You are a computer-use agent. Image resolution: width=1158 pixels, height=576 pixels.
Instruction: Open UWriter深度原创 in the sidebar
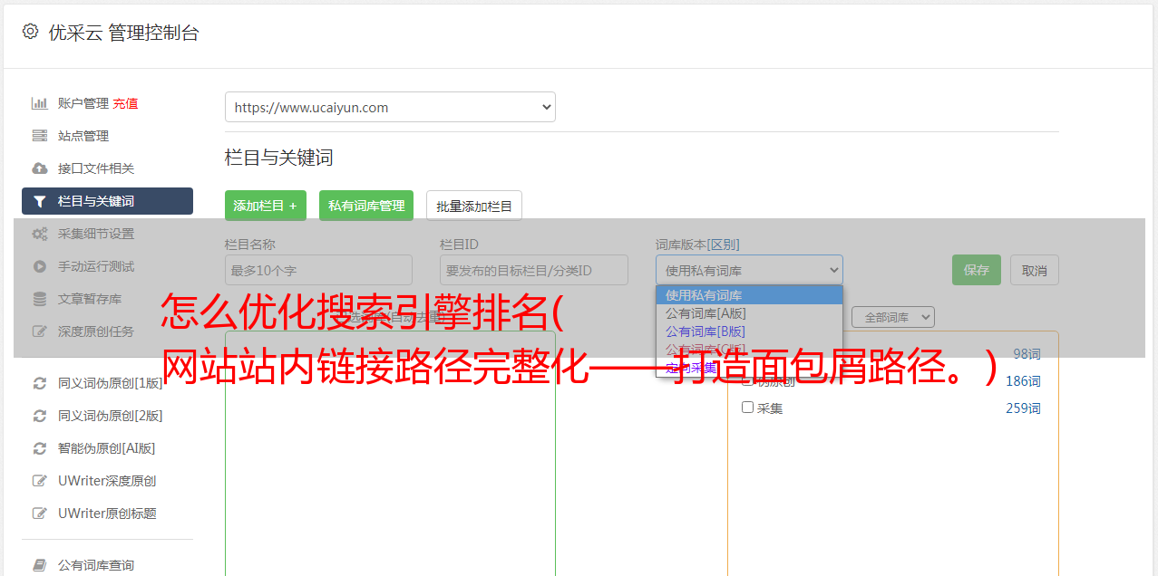pos(107,481)
